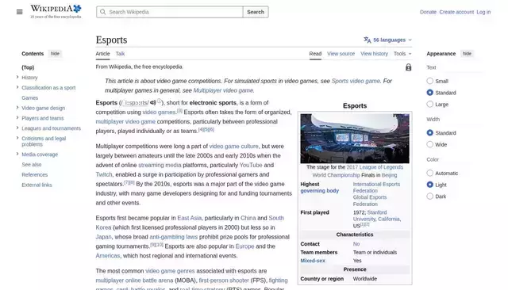The width and height of the screenshot is (508, 290).
Task: Open the video games link
Action: (159, 113)
